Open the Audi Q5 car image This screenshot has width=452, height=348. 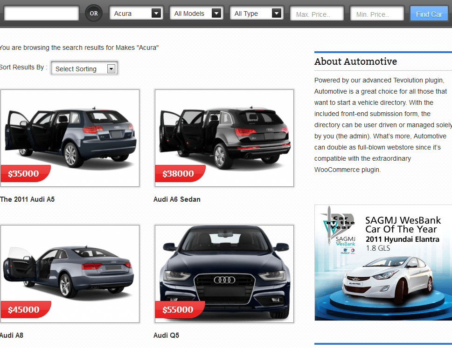[x=224, y=274]
